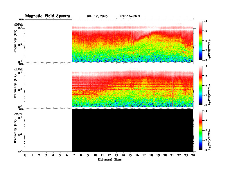Select the 'dZ/dt' panel label

click(19, 114)
